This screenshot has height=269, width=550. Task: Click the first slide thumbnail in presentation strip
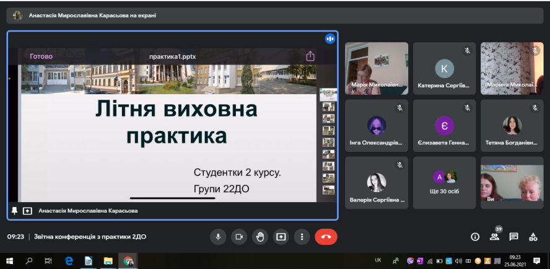(x=328, y=94)
